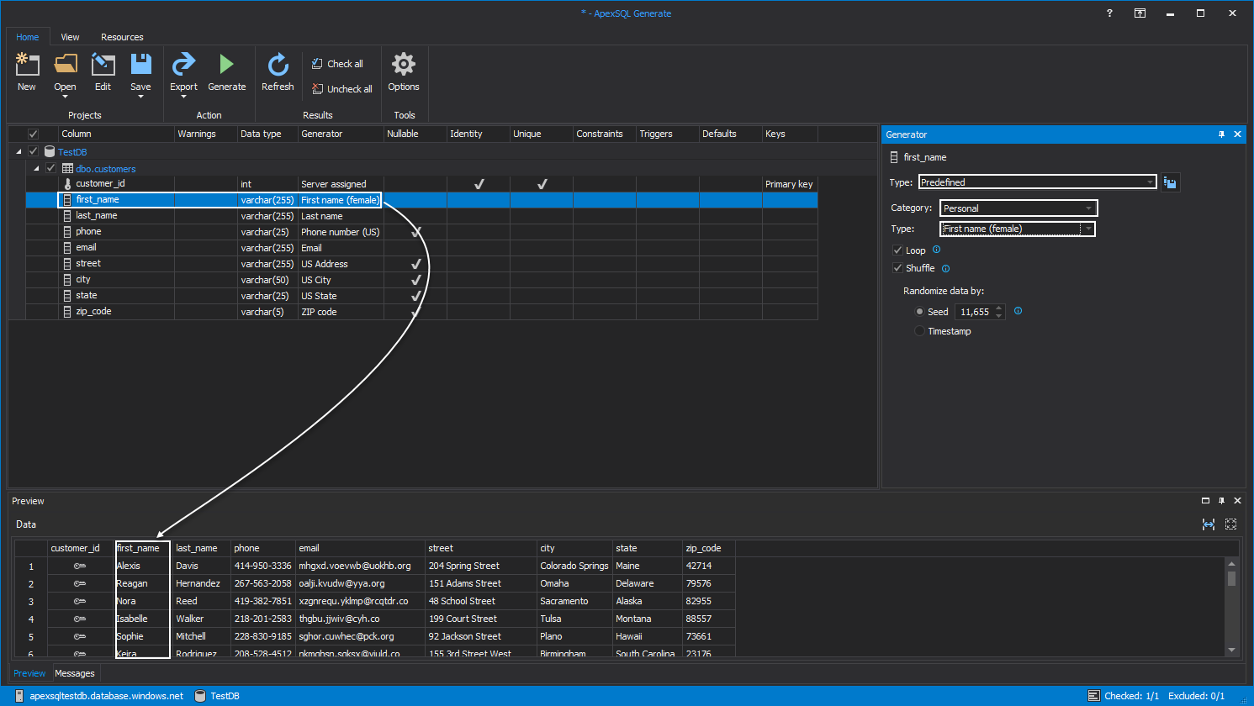Pin the Preview panel

tap(1221, 500)
